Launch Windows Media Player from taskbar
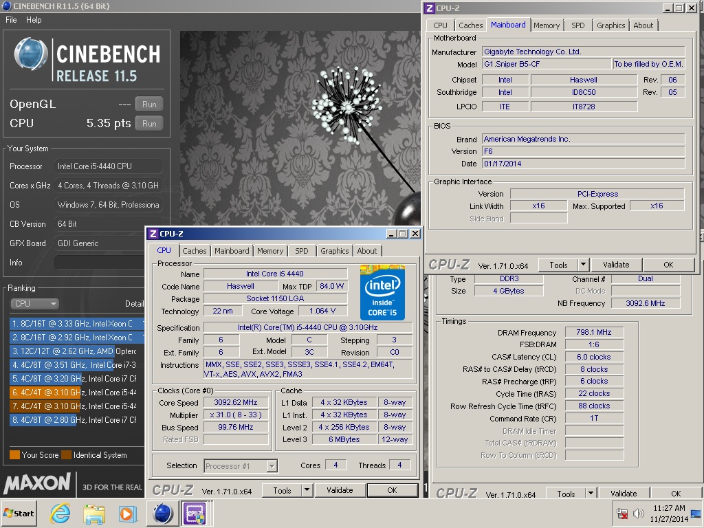 click(127, 513)
